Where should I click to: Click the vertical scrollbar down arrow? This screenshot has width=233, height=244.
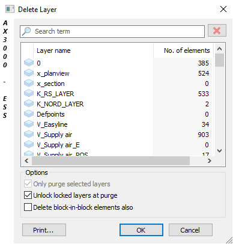[219, 151]
